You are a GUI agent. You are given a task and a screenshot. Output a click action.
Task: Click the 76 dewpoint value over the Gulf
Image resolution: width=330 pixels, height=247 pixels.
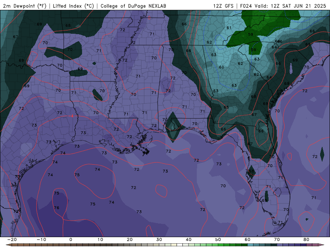[57, 208]
